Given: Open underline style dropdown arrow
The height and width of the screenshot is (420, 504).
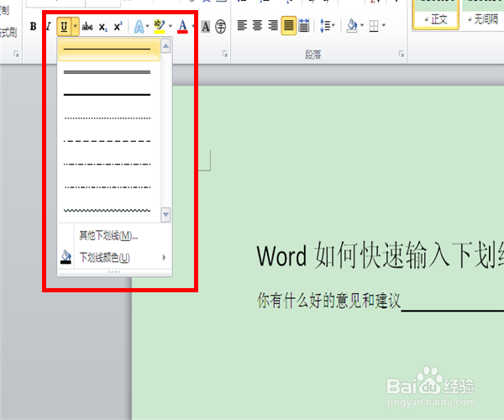Looking at the screenshot, I should (76, 27).
